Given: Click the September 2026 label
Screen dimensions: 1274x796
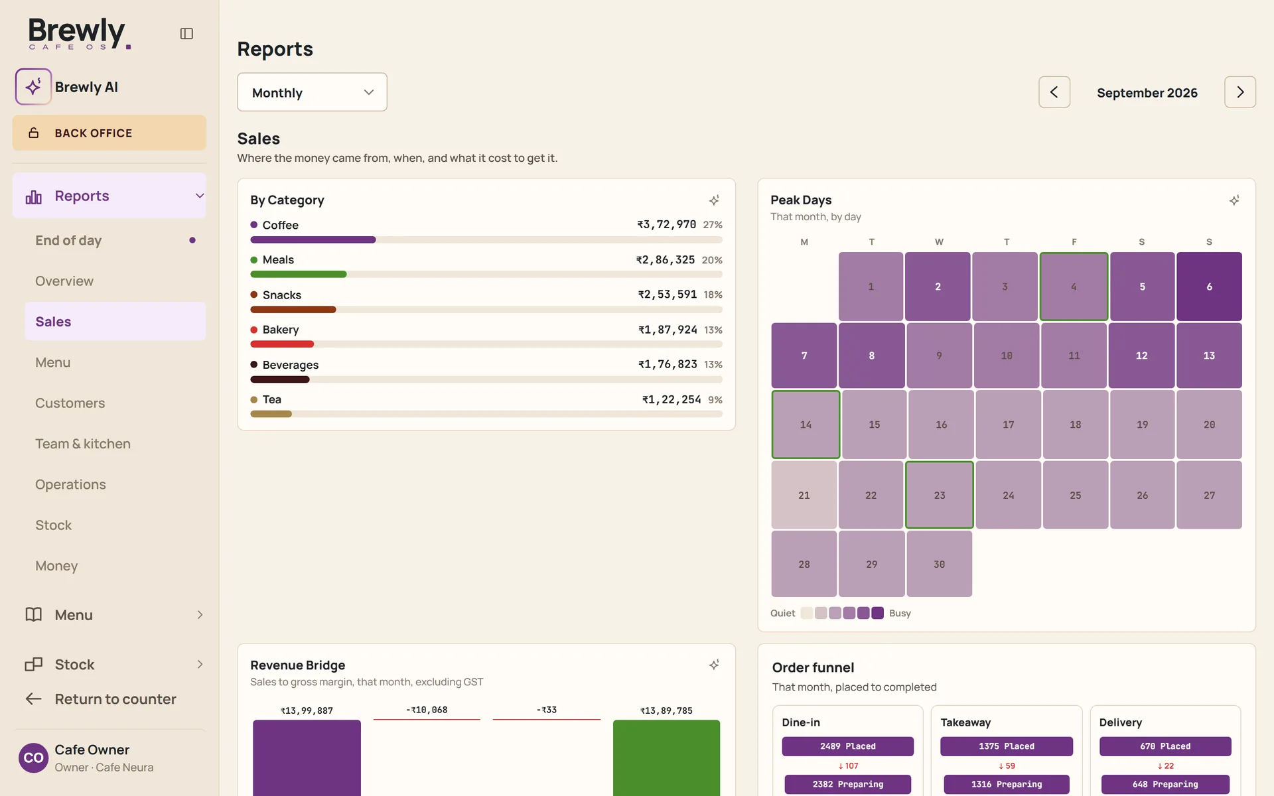Looking at the screenshot, I should click(1147, 93).
